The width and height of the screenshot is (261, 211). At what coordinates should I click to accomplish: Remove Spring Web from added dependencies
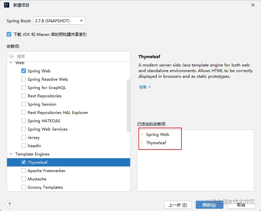coord(142,134)
